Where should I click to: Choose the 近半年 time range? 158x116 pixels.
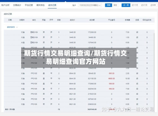(153, 5)
